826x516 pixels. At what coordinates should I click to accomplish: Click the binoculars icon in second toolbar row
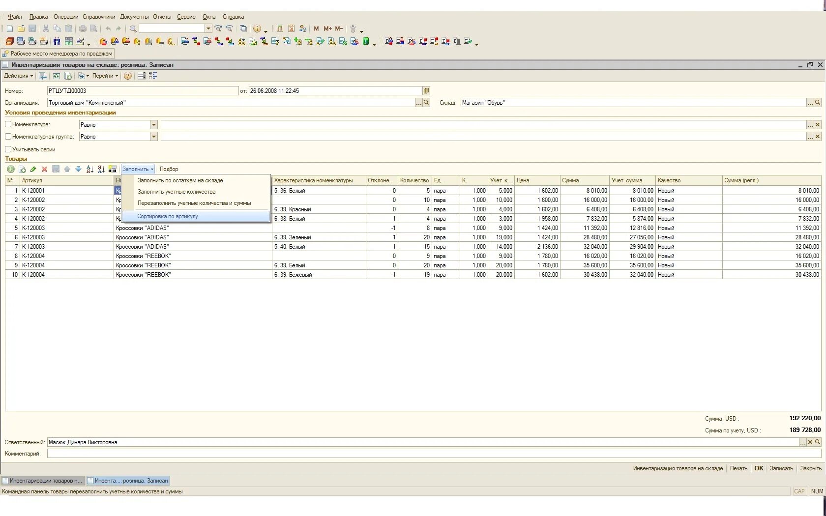point(57,42)
